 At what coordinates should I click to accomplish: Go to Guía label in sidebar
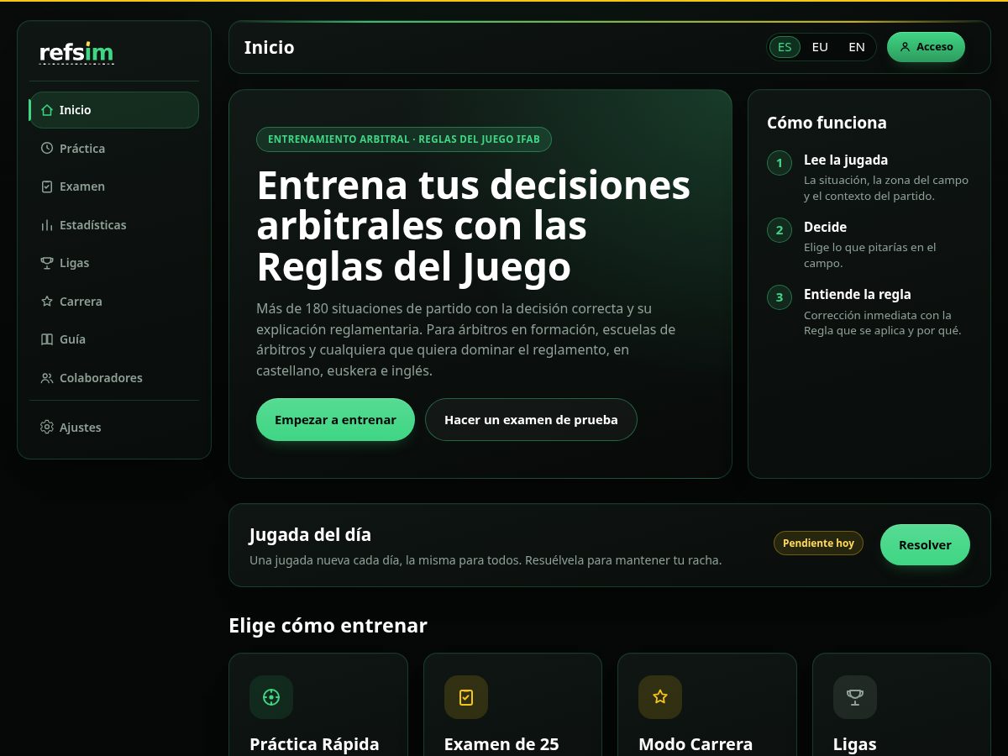click(x=72, y=339)
